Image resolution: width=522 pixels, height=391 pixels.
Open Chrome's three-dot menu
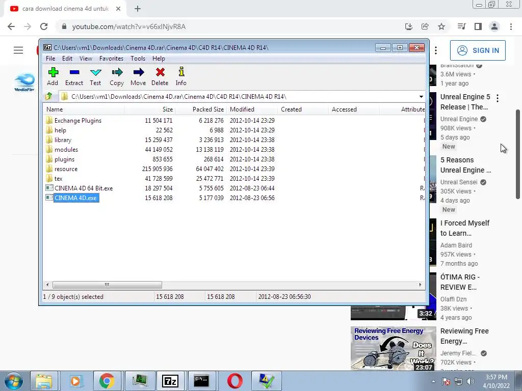[x=511, y=26]
